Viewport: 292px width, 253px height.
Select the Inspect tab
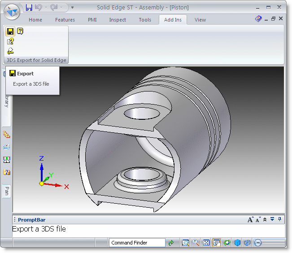tap(118, 20)
